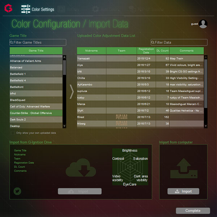Click the radar chart of color settings
Viewport: 217px width, 217px height.
[130, 167]
